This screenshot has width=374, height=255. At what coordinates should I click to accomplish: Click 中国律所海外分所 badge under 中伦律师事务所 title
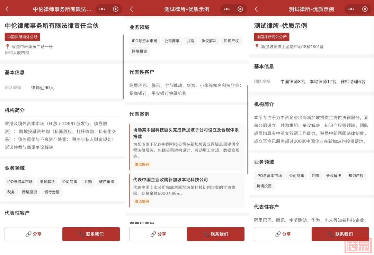click(22, 37)
